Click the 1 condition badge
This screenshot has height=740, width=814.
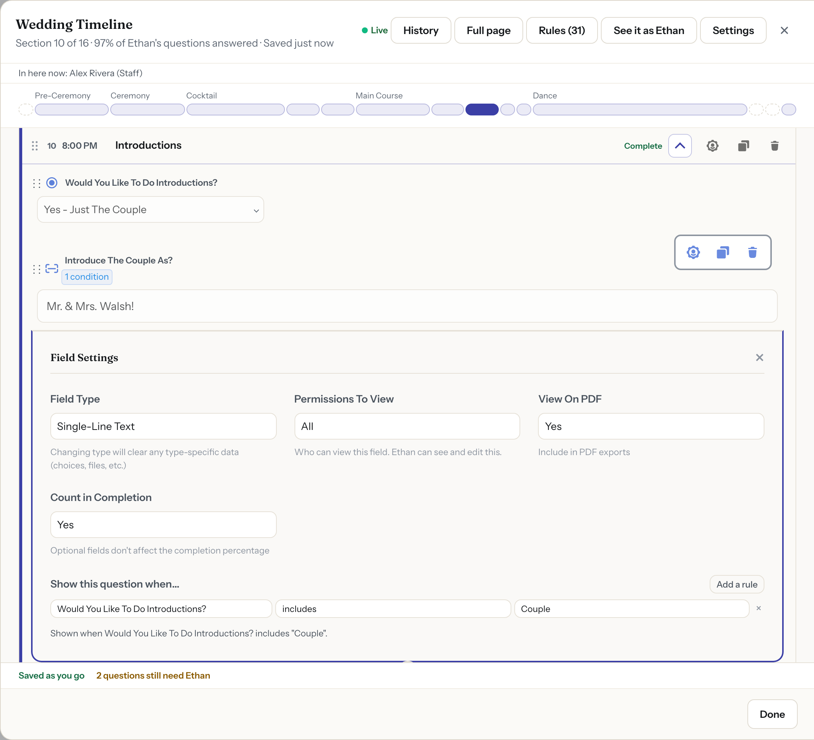[x=87, y=277]
